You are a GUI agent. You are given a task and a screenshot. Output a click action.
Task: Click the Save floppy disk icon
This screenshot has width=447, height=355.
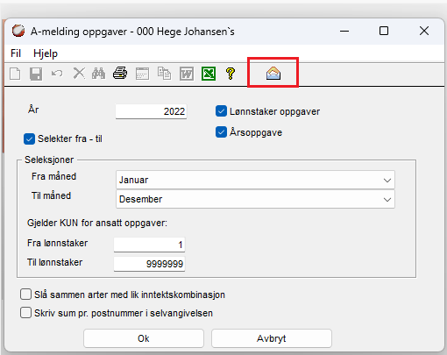[36, 74]
